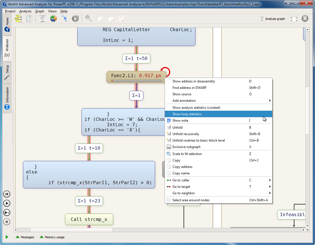Viewport: 315px width, 245px height.
Task: Open the Setup sidebar tab
Action: point(7,72)
